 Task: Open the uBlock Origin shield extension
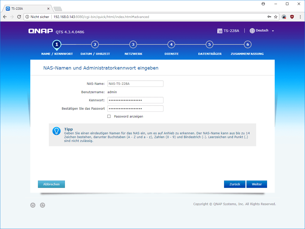click(x=292, y=17)
